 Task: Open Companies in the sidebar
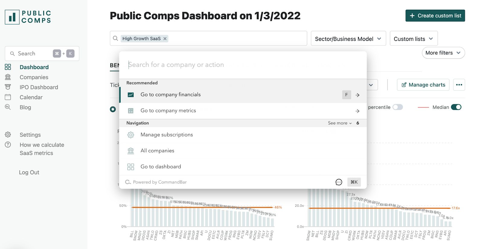coord(34,77)
